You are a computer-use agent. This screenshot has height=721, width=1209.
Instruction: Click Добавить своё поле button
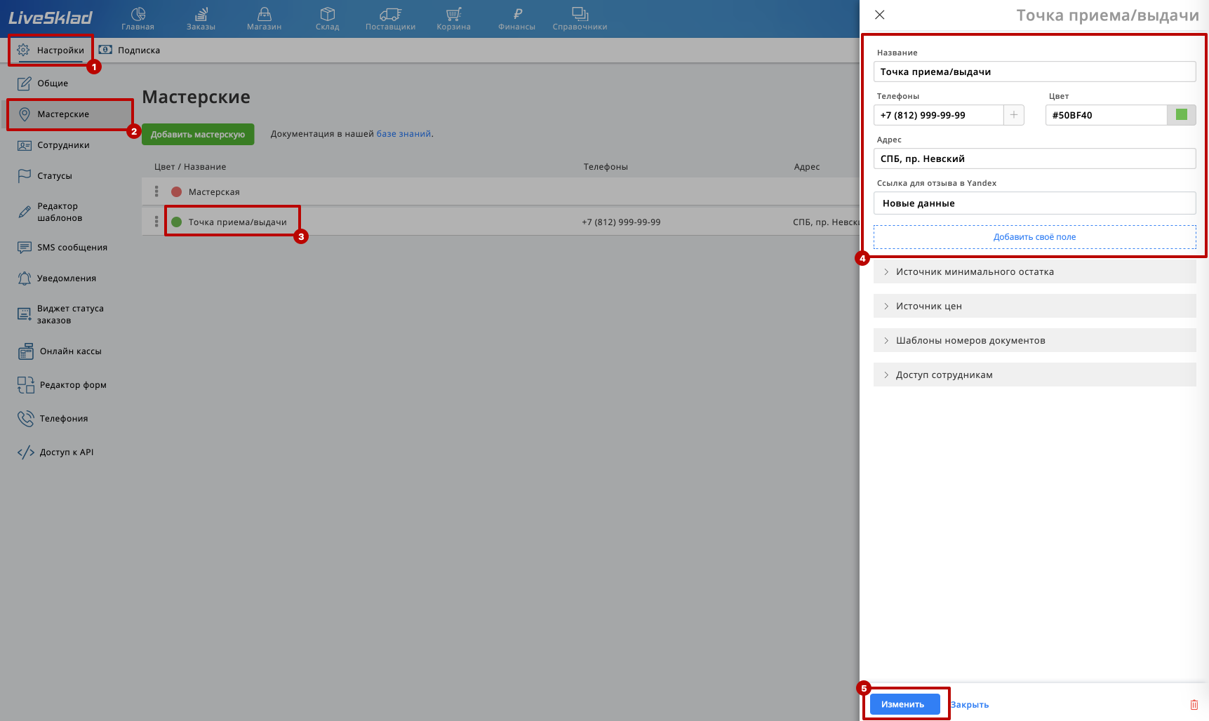(x=1034, y=237)
